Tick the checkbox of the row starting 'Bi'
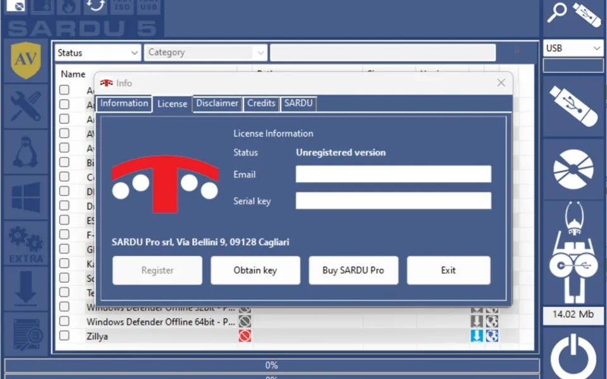The width and height of the screenshot is (607, 379). pyautogui.click(x=64, y=162)
